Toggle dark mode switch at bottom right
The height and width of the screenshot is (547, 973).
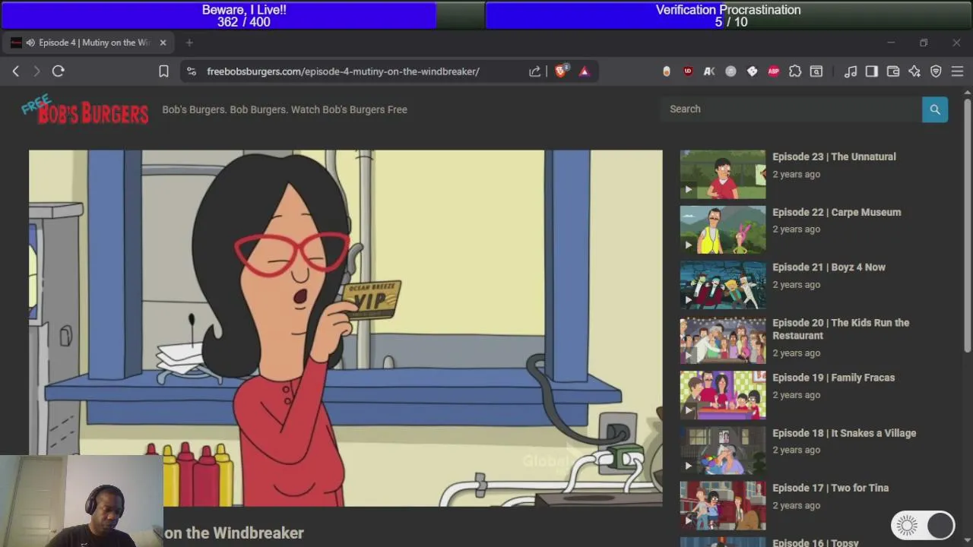[923, 525]
